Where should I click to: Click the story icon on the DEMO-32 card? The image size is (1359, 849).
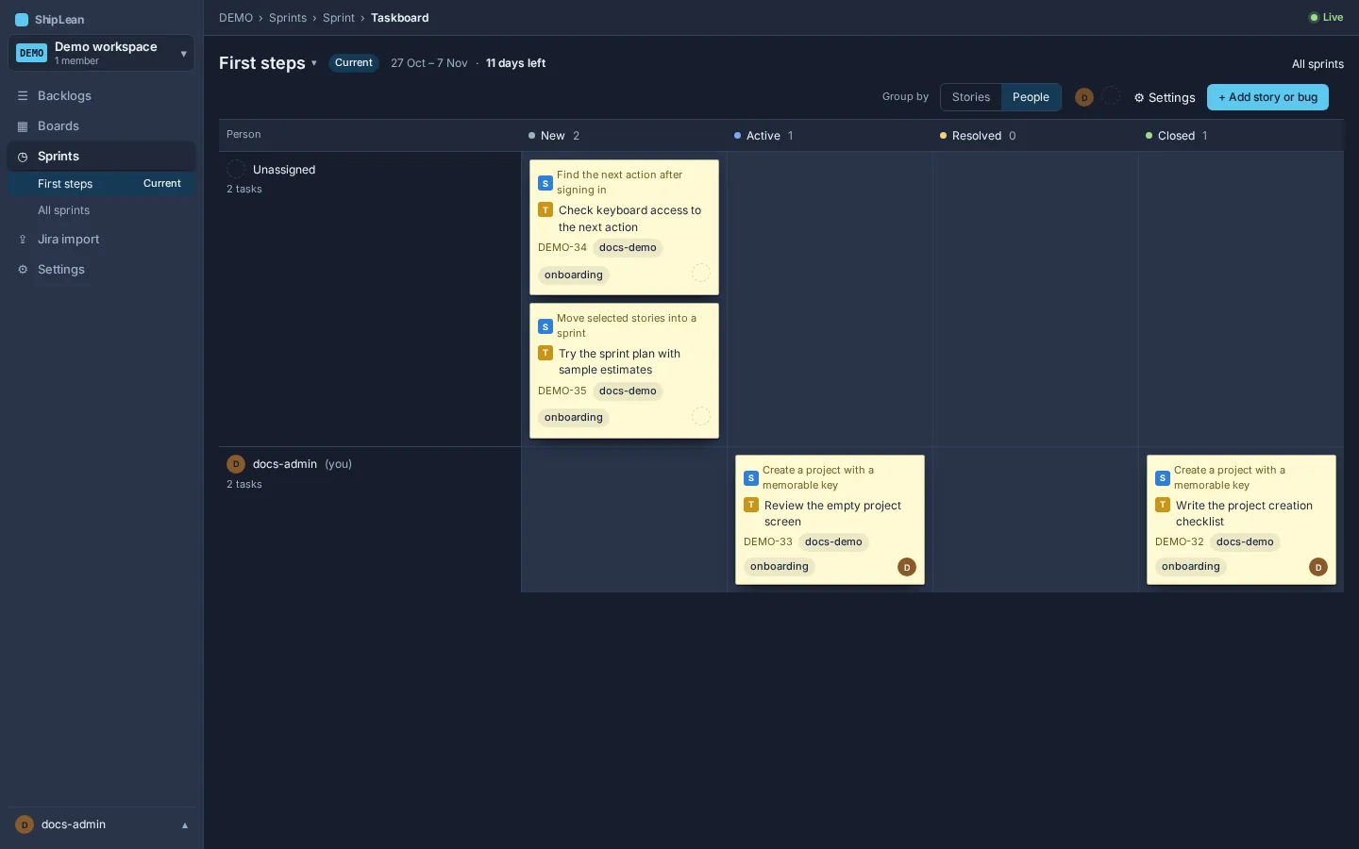(1163, 478)
